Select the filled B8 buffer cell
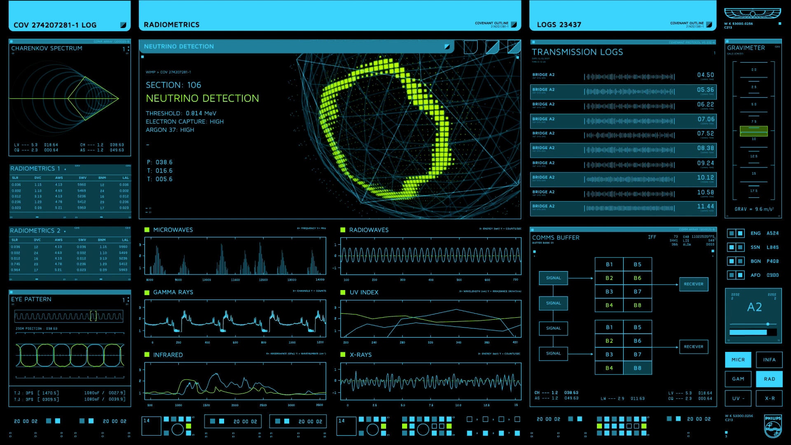 [x=637, y=368]
